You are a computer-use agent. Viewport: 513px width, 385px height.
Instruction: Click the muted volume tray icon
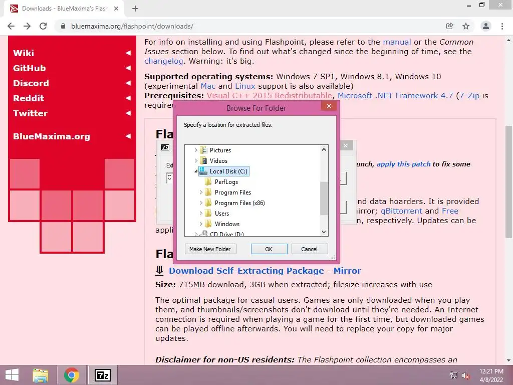tap(466, 375)
